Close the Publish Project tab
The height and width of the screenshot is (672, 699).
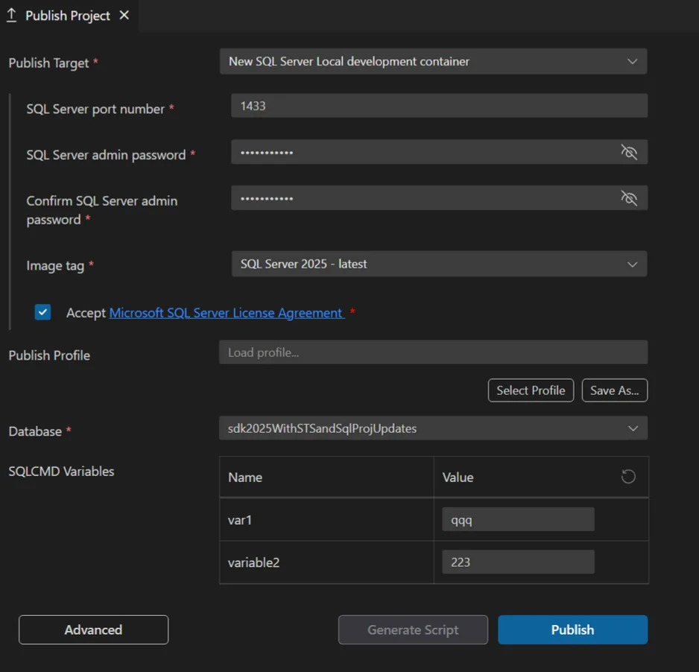point(123,15)
